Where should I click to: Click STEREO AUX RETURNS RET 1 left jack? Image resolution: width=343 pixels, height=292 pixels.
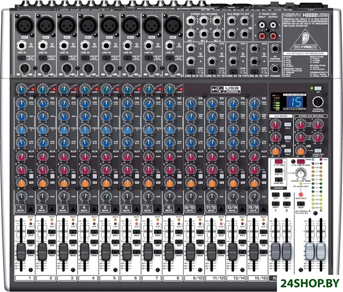[x=191, y=21]
